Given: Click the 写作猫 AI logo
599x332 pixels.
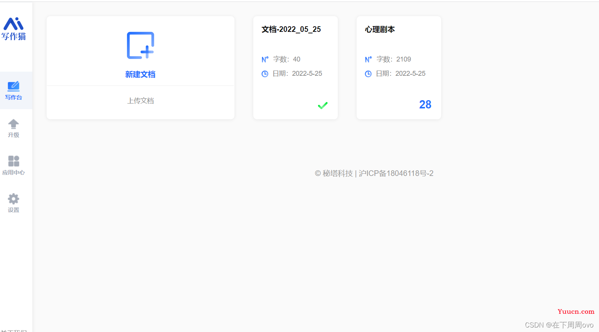Looking at the screenshot, I should (x=14, y=29).
